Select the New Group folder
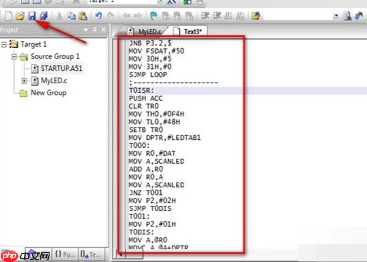367x262 pixels. tap(48, 93)
